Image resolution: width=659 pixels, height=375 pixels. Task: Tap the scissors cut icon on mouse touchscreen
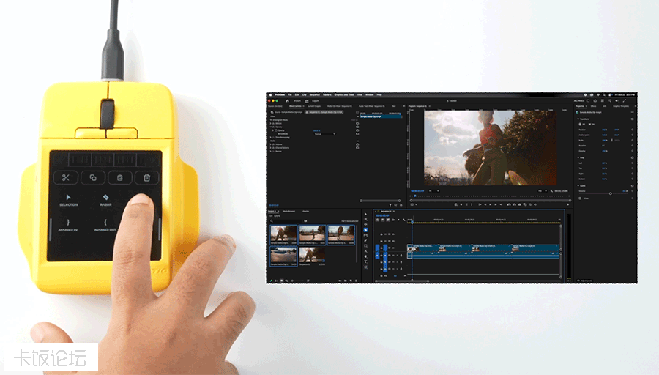pos(66,177)
